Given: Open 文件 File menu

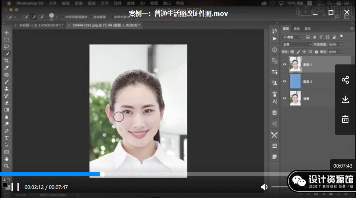Looking at the screenshot, I should [53, 3].
